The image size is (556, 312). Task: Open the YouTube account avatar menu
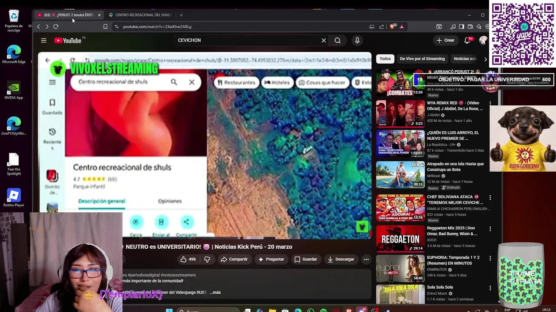[483, 40]
